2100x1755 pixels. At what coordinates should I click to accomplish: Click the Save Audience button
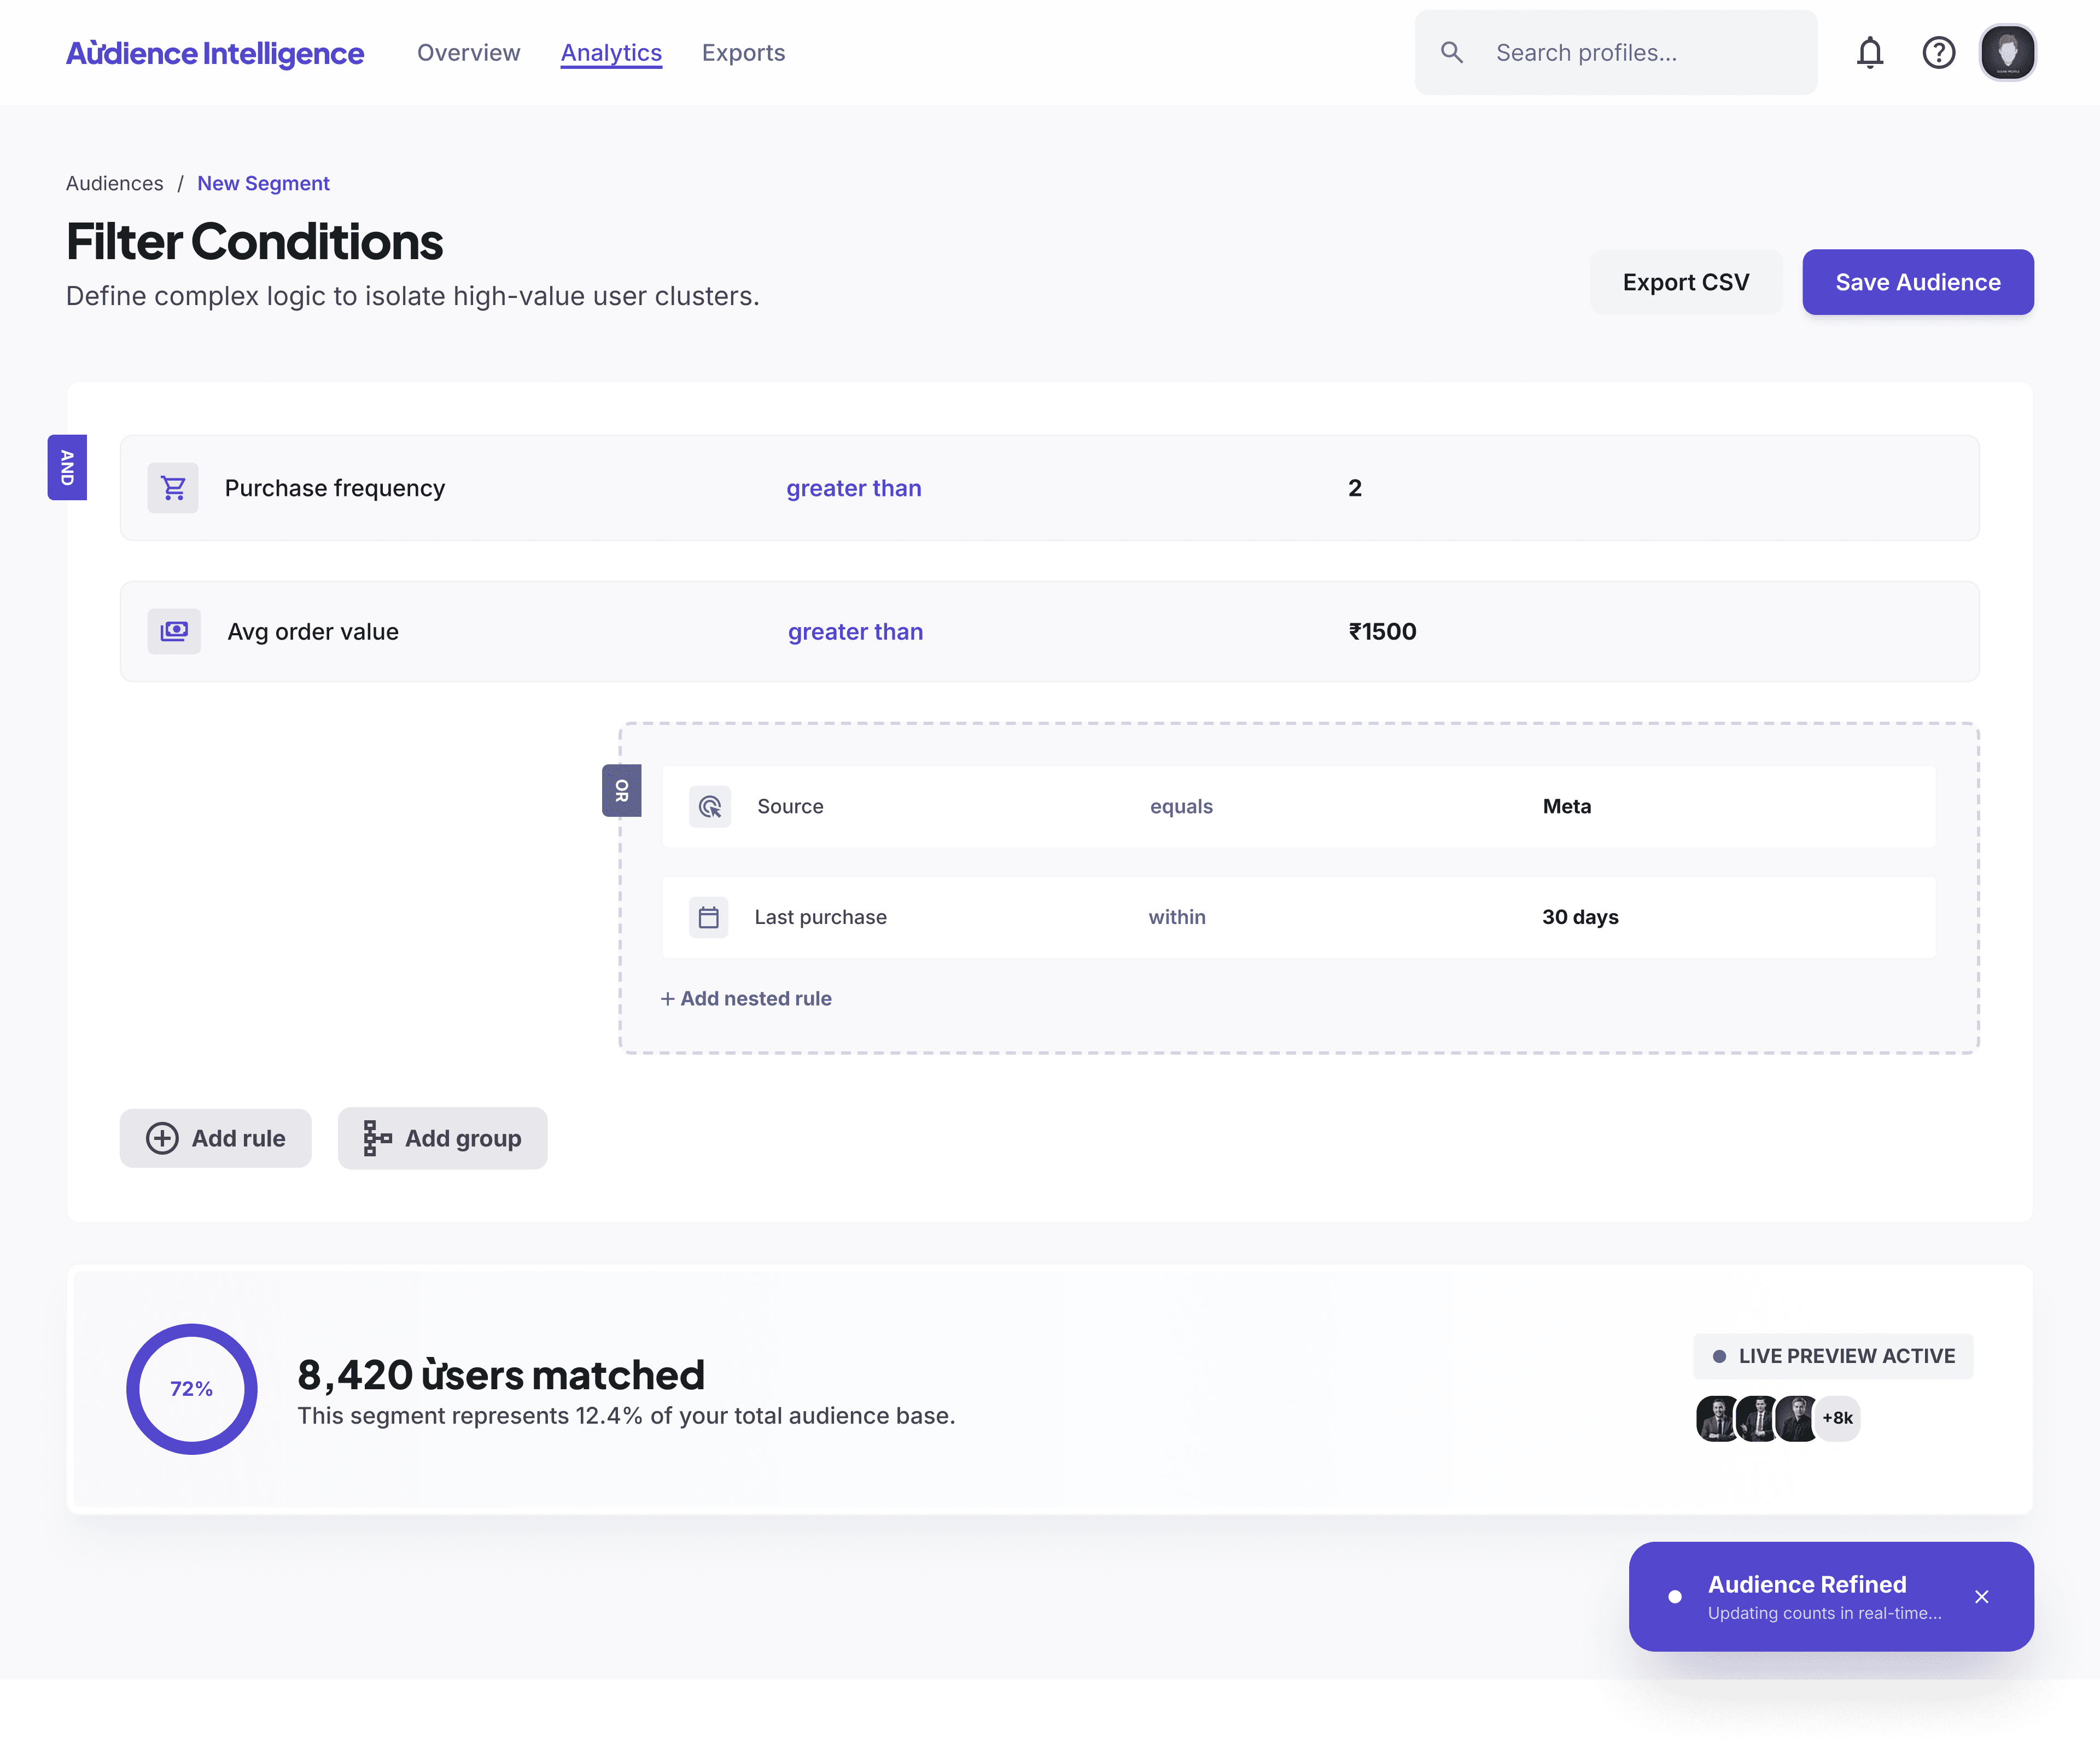pos(1917,282)
